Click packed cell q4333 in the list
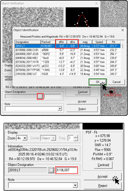Image resolution: width=128 pixels, height=191 pixels. [48, 66]
